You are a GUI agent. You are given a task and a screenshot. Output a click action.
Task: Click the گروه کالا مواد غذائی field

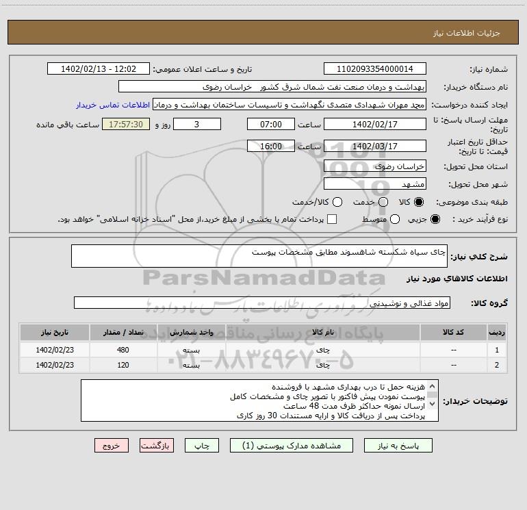coord(262,303)
